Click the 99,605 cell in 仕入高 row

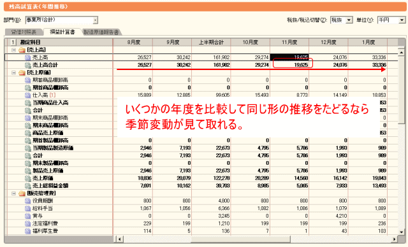211,95
